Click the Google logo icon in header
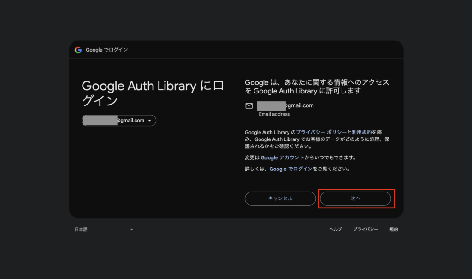This screenshot has width=472, height=279. [78, 50]
